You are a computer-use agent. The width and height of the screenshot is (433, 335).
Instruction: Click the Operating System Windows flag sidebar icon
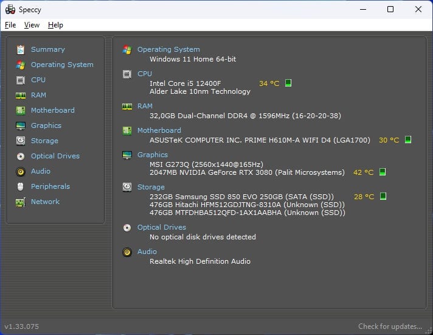coord(21,65)
